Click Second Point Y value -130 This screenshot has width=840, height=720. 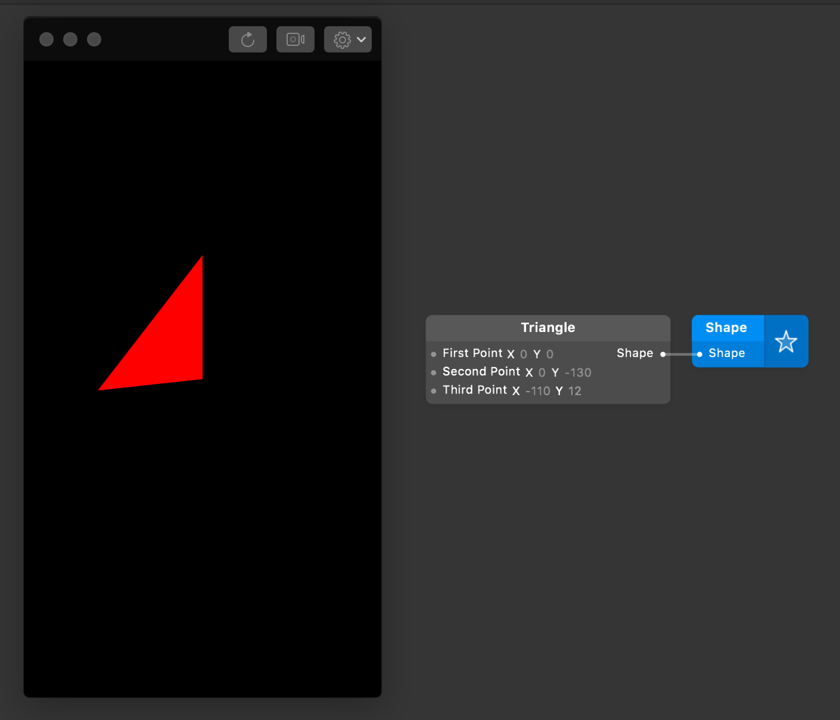tap(578, 373)
